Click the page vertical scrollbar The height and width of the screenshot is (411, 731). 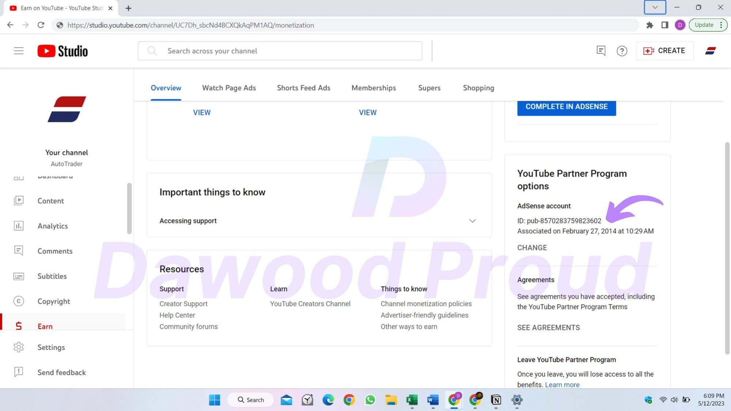tap(727, 248)
